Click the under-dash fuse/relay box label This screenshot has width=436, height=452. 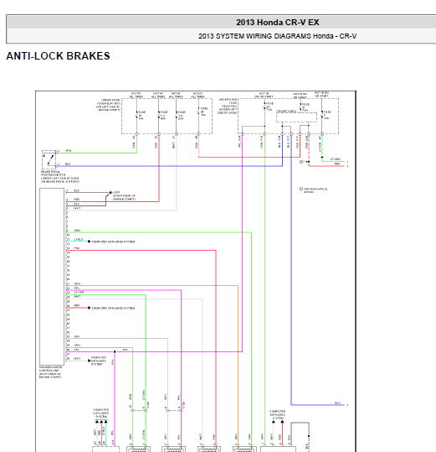click(228, 106)
